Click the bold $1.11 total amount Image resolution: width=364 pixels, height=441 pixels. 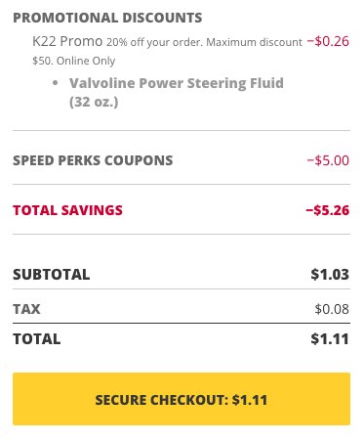pos(330,339)
